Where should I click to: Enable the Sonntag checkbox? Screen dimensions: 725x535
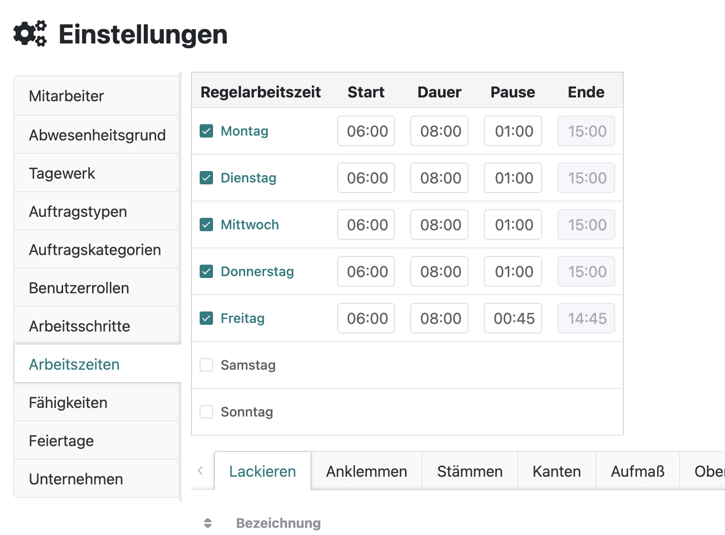206,411
